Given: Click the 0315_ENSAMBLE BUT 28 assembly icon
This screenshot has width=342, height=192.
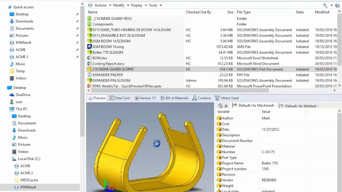Looking at the screenshot, I should pyautogui.click(x=90, y=35).
